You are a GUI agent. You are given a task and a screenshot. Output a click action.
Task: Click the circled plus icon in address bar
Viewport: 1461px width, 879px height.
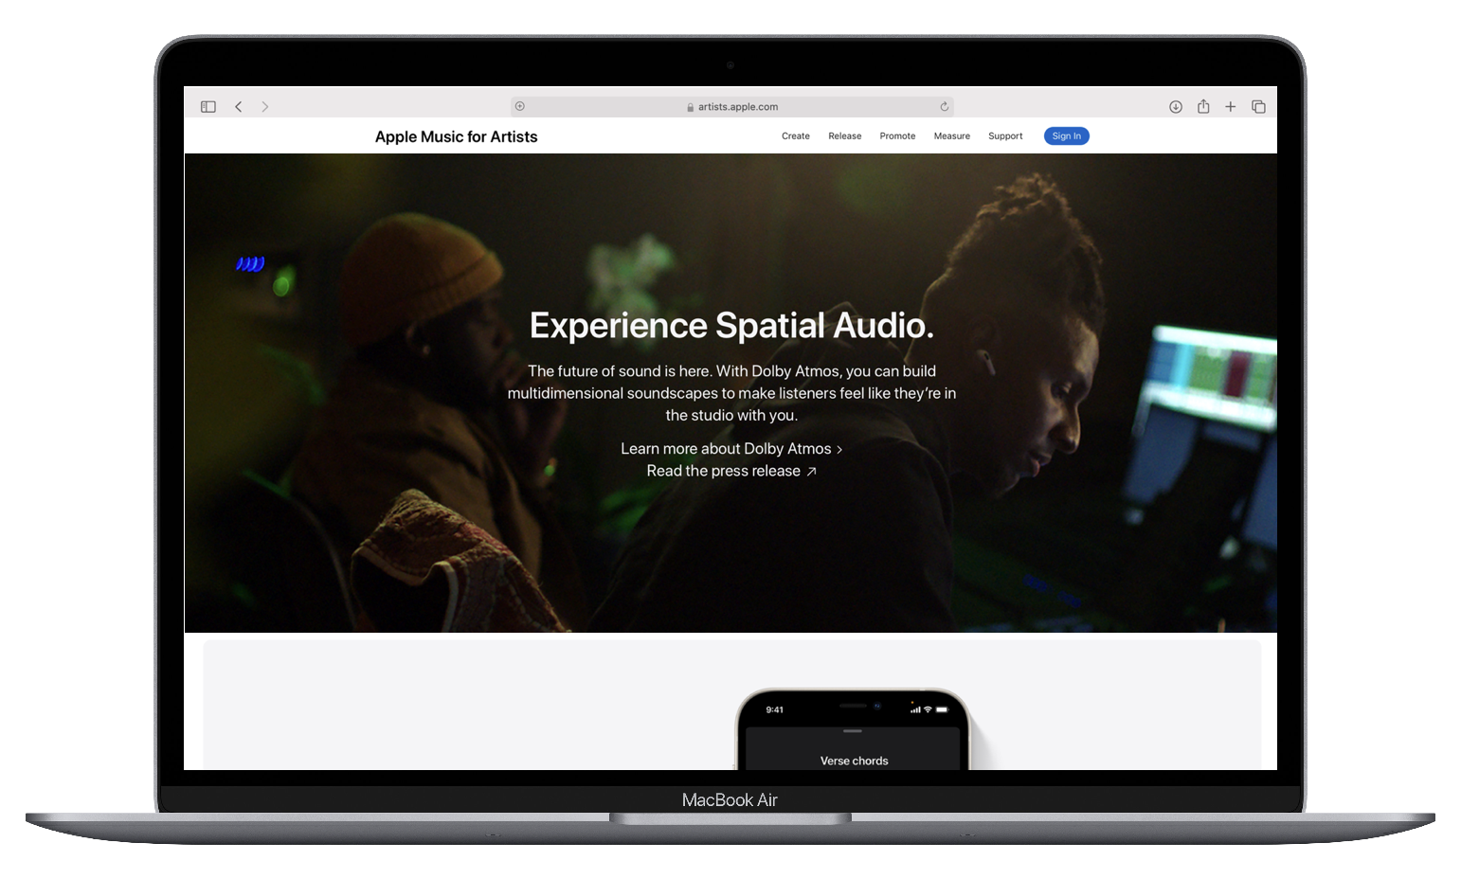520,107
